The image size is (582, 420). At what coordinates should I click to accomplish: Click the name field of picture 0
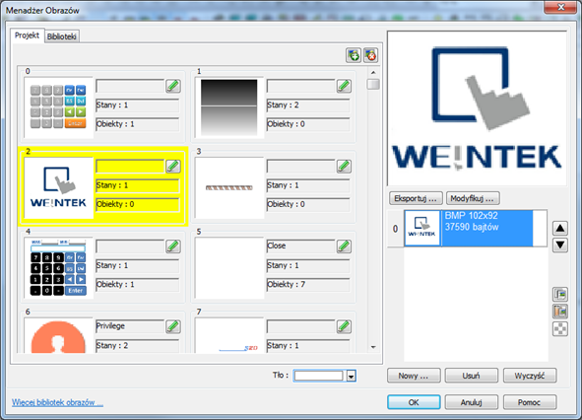pyautogui.click(x=130, y=86)
